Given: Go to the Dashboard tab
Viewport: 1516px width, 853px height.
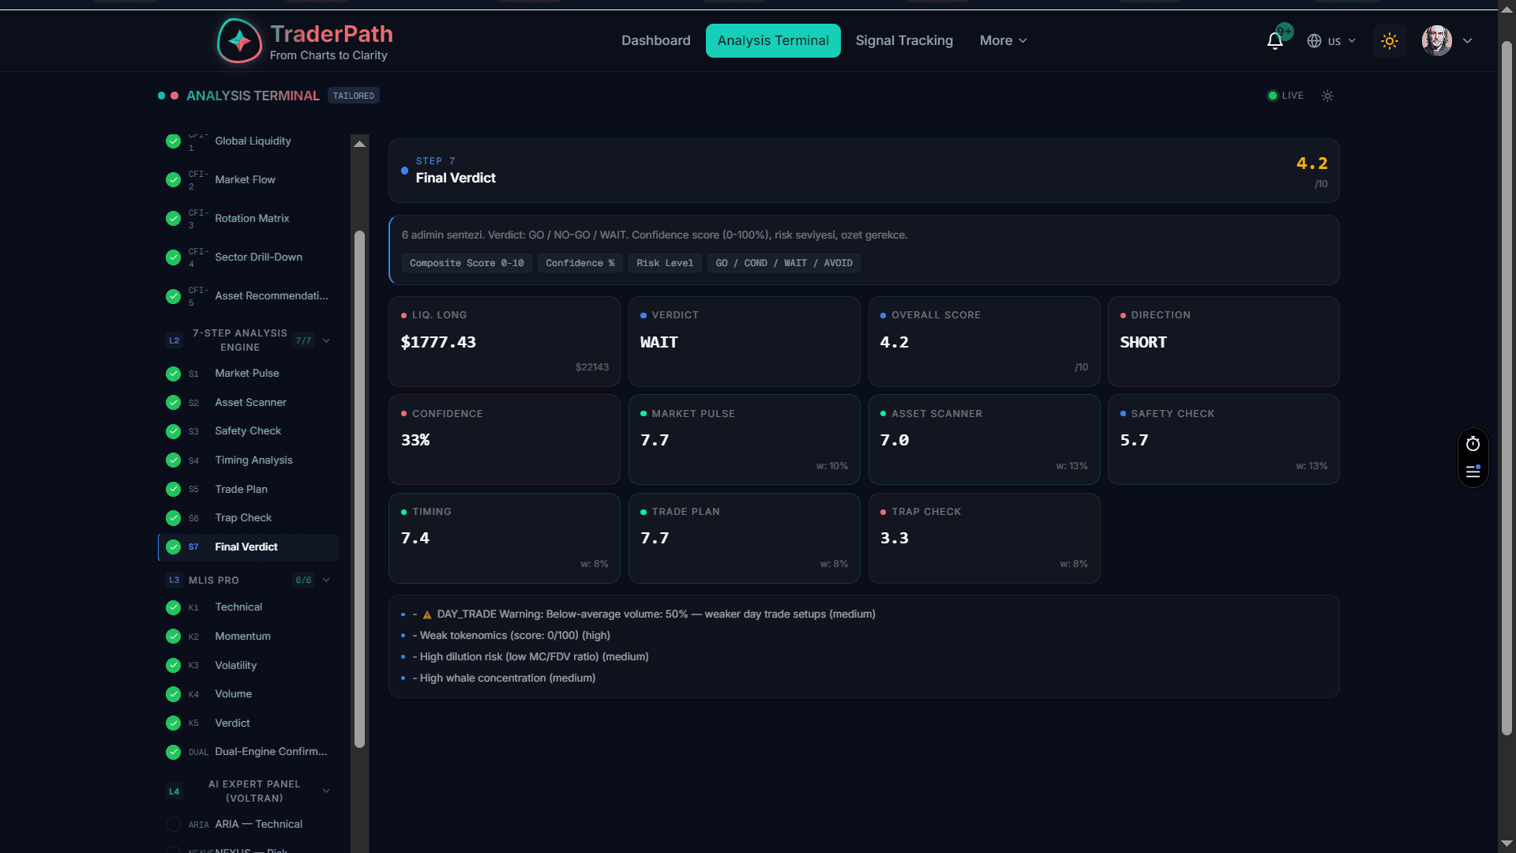Looking at the screenshot, I should tap(655, 40).
